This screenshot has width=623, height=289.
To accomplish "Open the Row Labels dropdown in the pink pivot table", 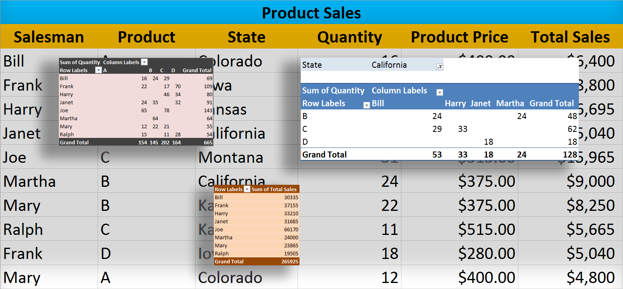I will tap(98, 70).
